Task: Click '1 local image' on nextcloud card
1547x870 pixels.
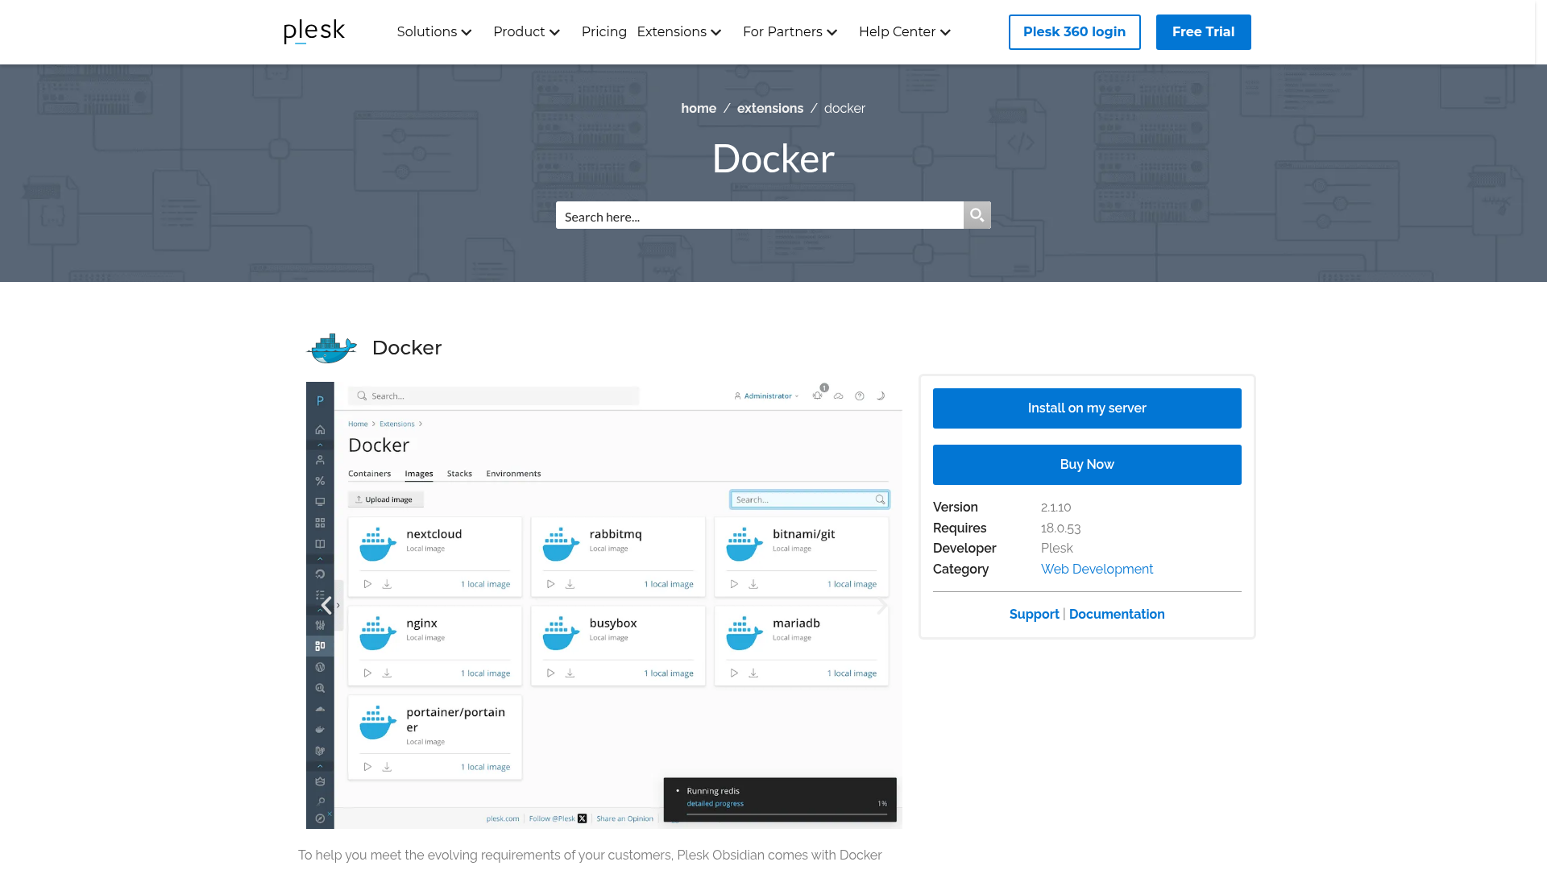Action: 485,584
